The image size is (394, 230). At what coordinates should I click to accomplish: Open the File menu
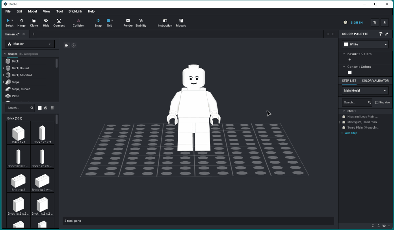(x=8, y=11)
